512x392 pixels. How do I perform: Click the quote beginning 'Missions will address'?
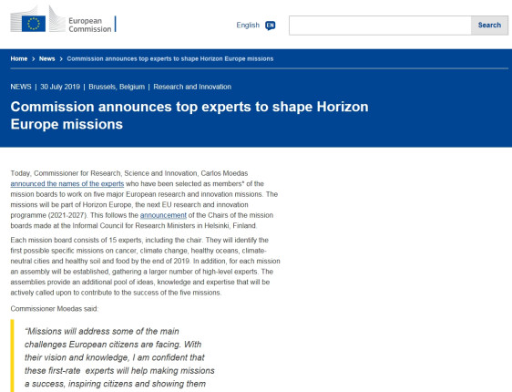click(x=119, y=357)
